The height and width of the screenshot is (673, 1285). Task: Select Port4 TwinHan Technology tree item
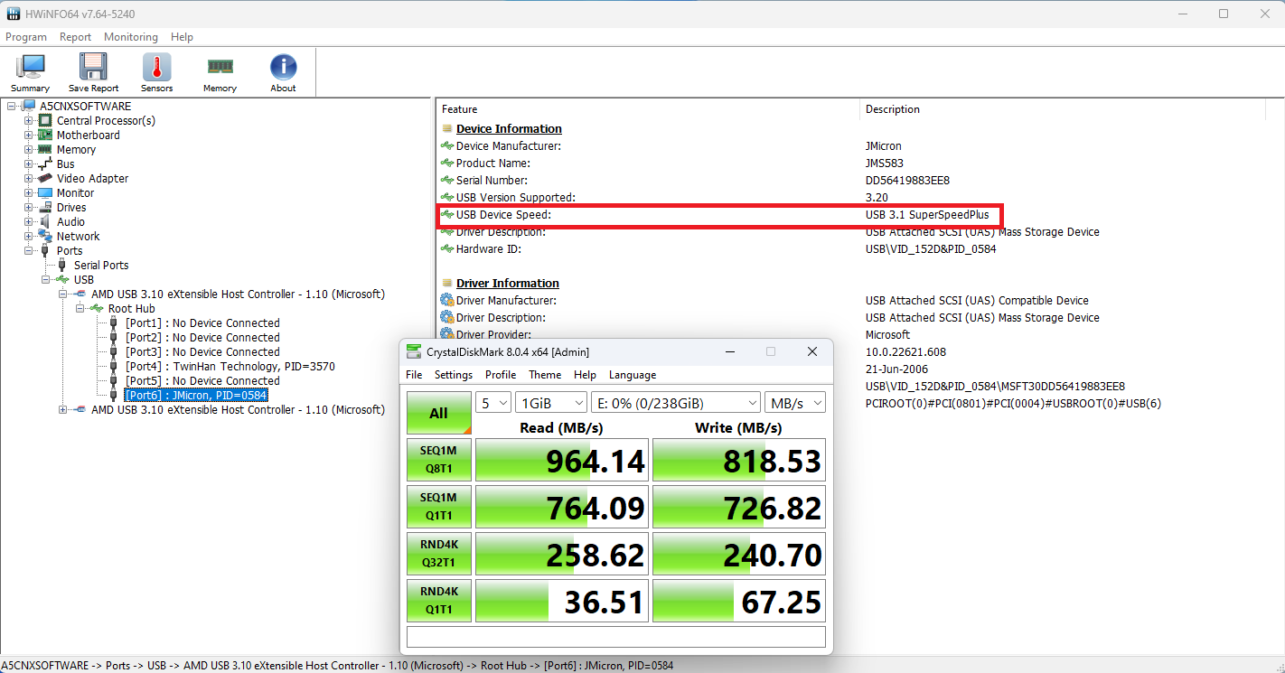[x=230, y=366]
